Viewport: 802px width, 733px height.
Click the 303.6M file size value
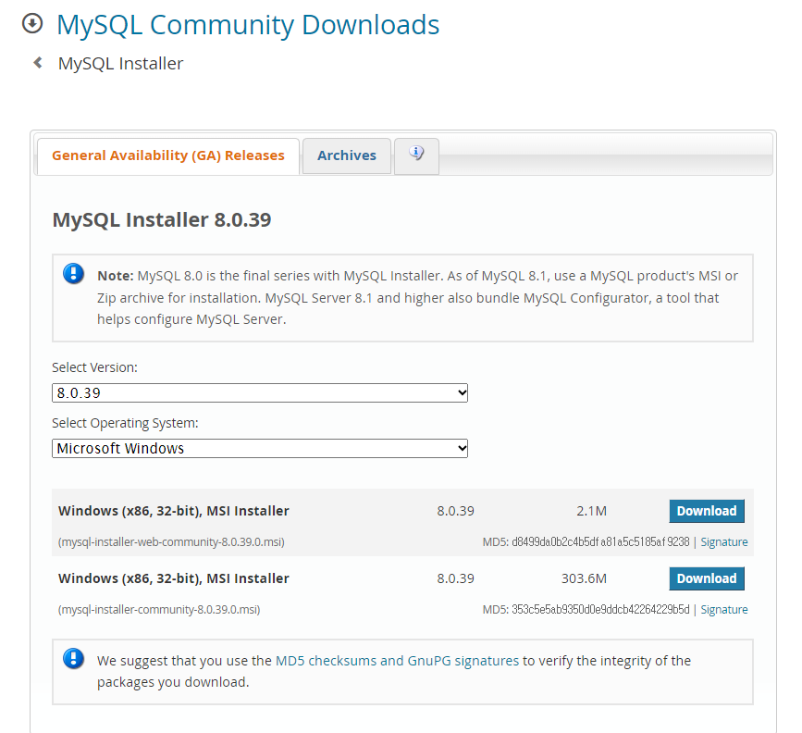point(584,578)
